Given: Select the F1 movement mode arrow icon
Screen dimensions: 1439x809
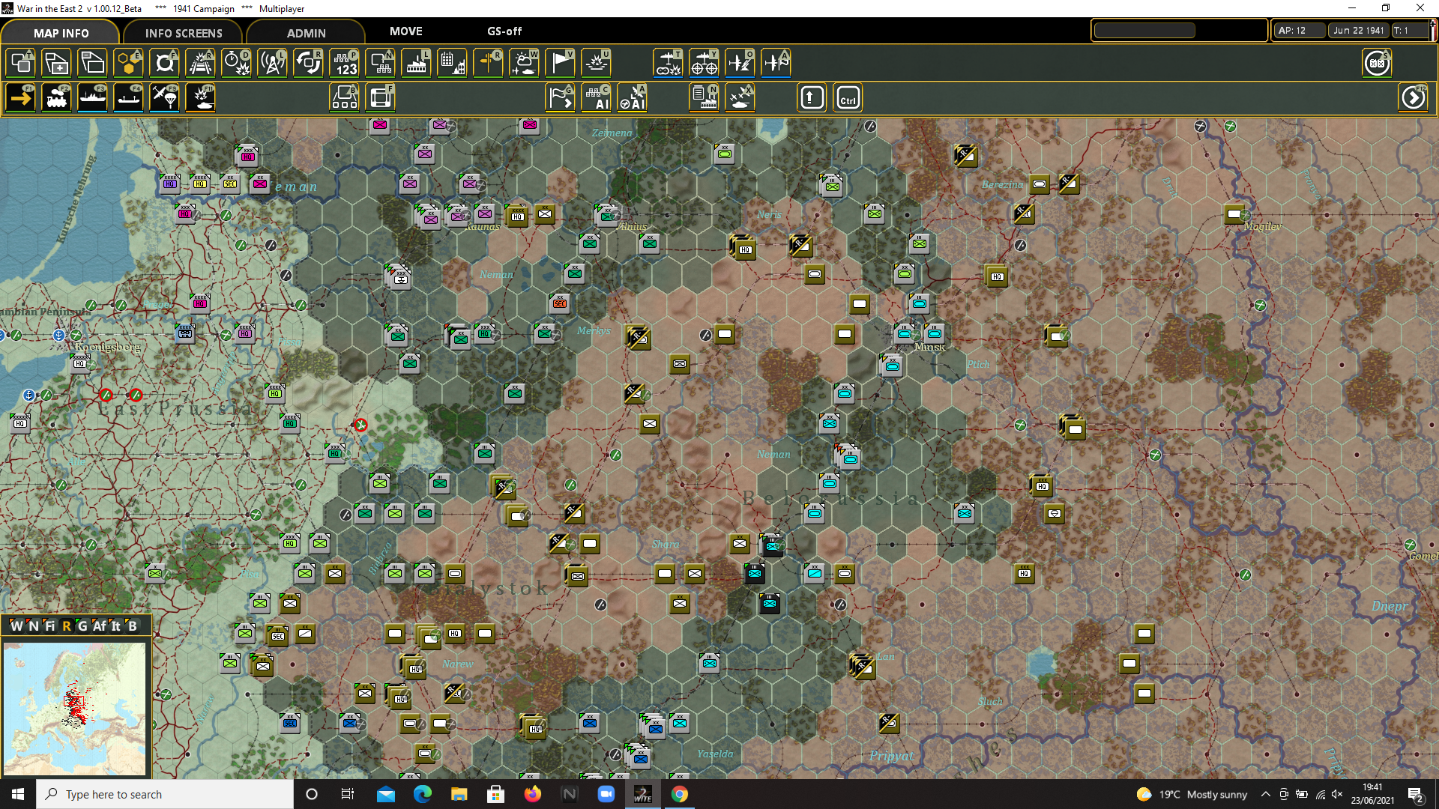Looking at the screenshot, I should [20, 97].
